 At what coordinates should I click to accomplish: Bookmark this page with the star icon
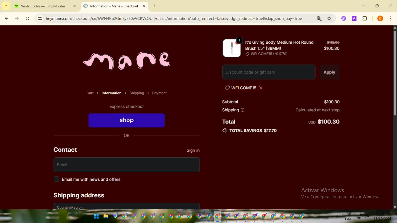[329, 19]
